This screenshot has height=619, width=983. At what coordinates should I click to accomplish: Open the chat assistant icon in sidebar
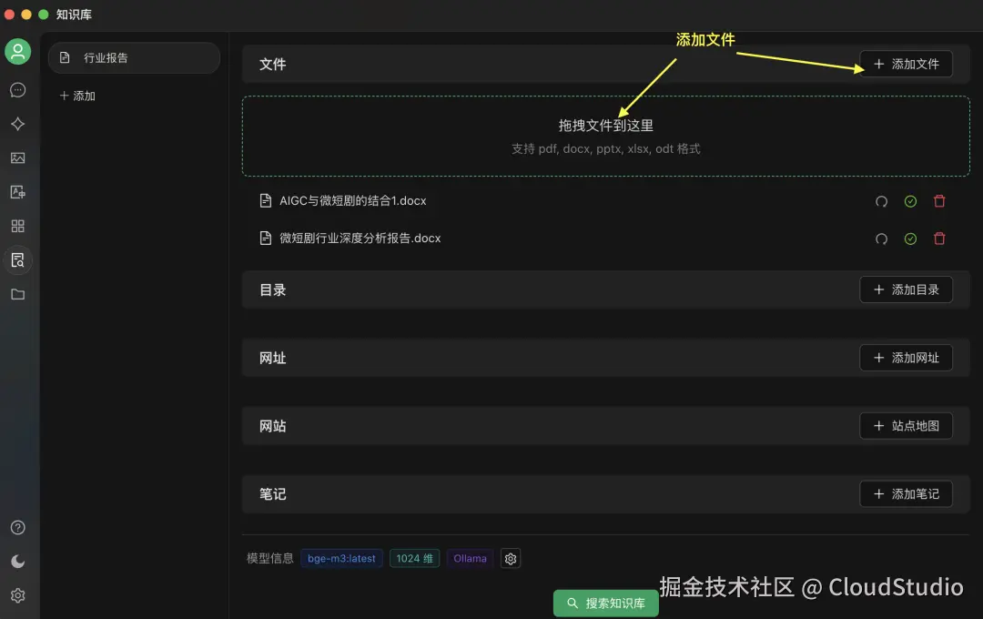18,90
